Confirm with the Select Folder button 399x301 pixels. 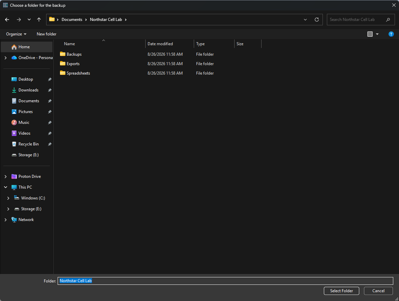pos(341,291)
